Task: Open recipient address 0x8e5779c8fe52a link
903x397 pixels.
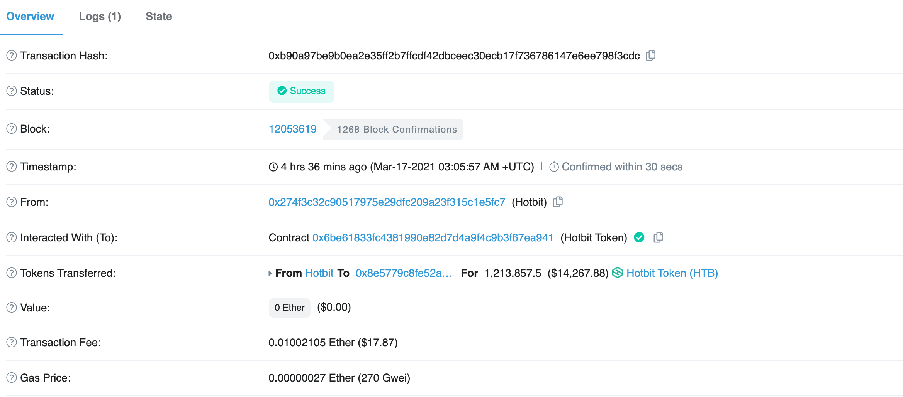Action: pos(404,273)
